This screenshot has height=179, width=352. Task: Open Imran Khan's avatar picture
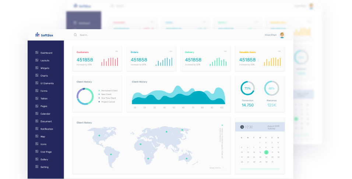(282, 35)
